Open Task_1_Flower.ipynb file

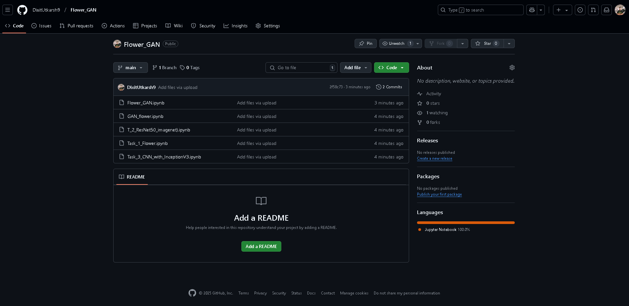[148, 143]
